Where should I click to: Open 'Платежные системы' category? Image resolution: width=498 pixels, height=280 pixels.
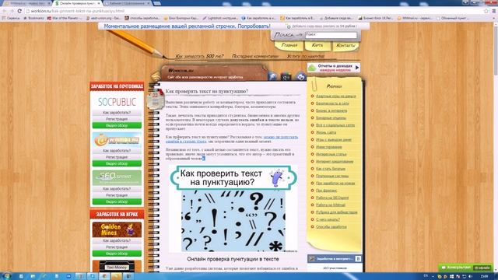(332, 176)
